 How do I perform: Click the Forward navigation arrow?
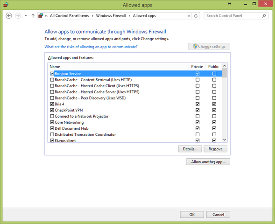point(18,16)
